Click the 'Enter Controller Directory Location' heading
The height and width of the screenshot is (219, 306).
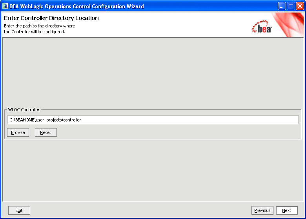point(51,18)
